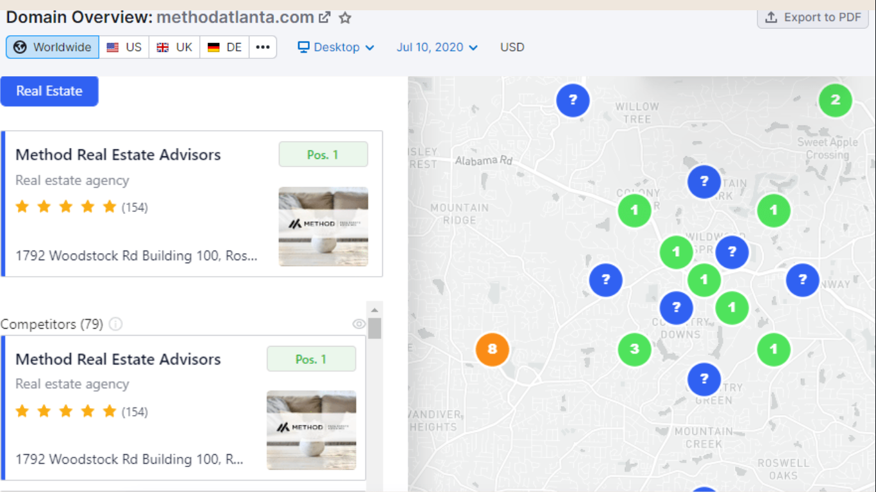Click the "Roswell Oaks" map label

click(x=783, y=469)
